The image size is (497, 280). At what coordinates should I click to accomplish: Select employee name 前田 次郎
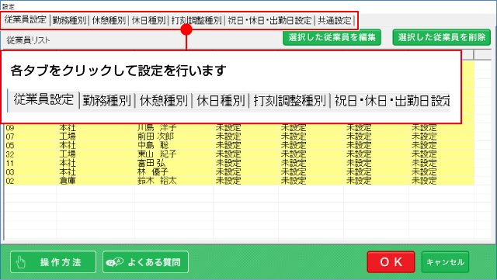[155, 137]
